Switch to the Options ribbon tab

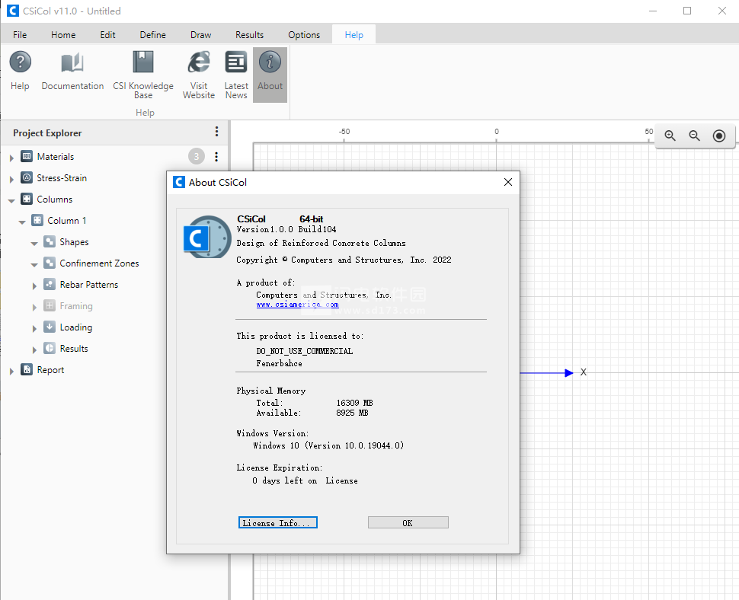(304, 35)
